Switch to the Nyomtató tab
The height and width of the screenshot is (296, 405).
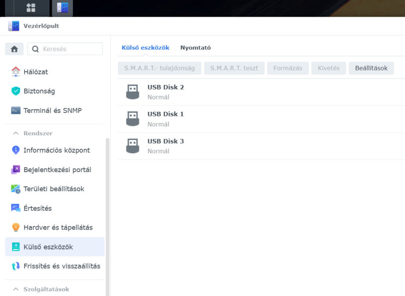(x=195, y=48)
